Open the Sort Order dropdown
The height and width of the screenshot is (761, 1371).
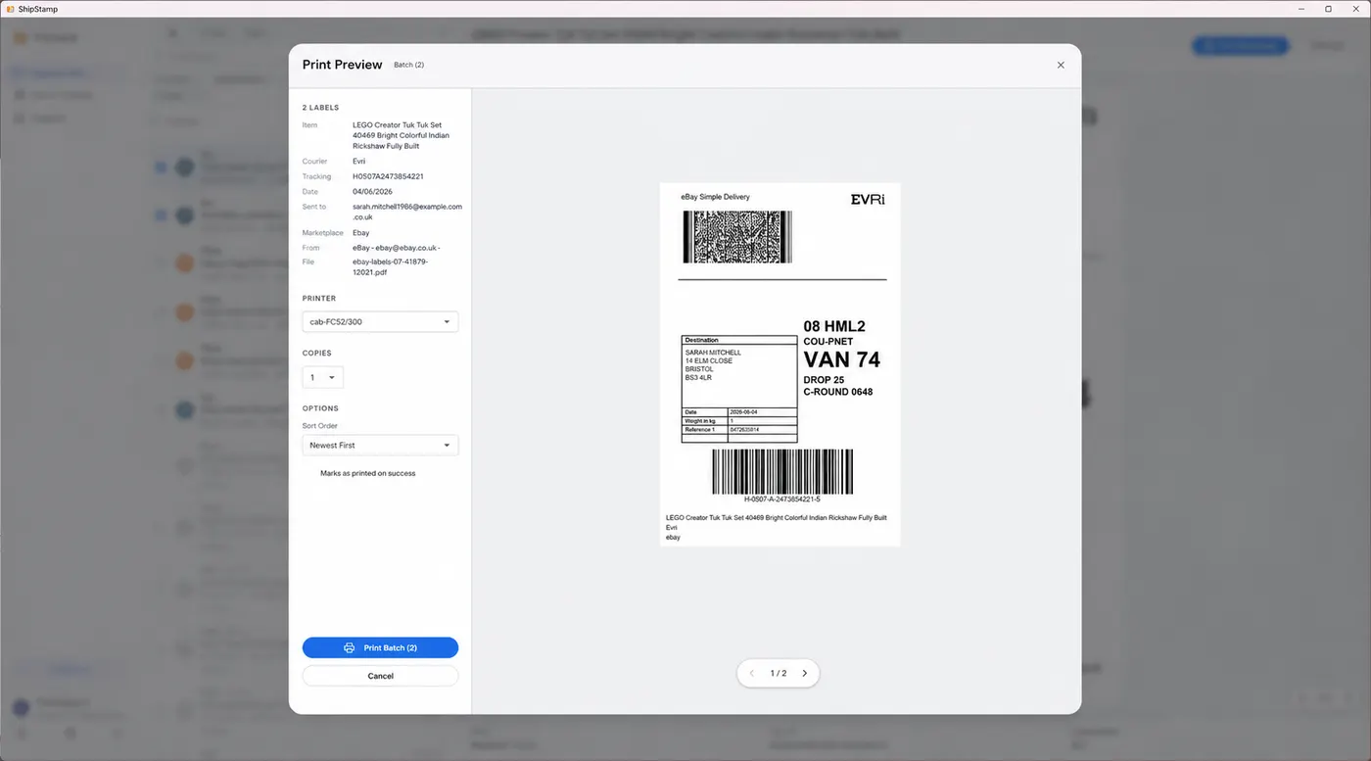[x=380, y=445]
